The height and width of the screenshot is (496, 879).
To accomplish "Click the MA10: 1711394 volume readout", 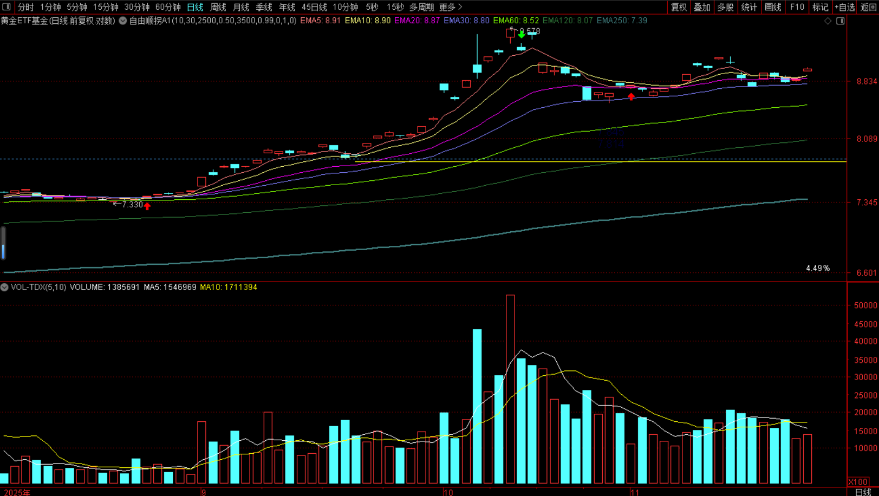I will click(x=229, y=287).
